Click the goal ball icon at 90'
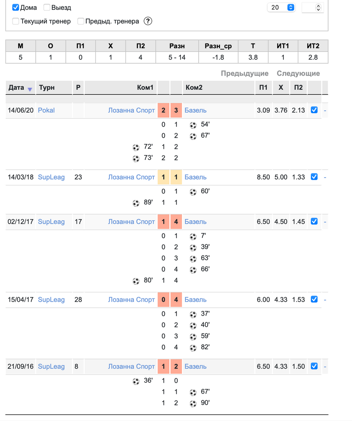This screenshot has width=352, height=421. pyautogui.click(x=193, y=403)
